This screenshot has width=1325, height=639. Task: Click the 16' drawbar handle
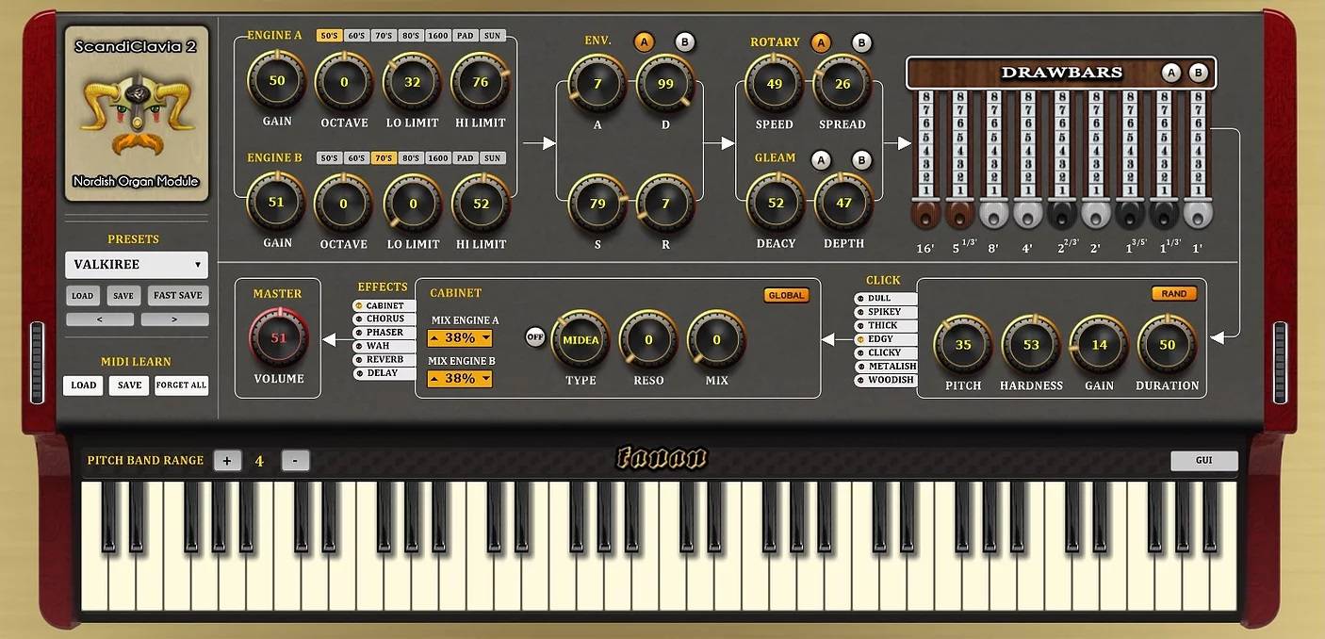point(925,212)
